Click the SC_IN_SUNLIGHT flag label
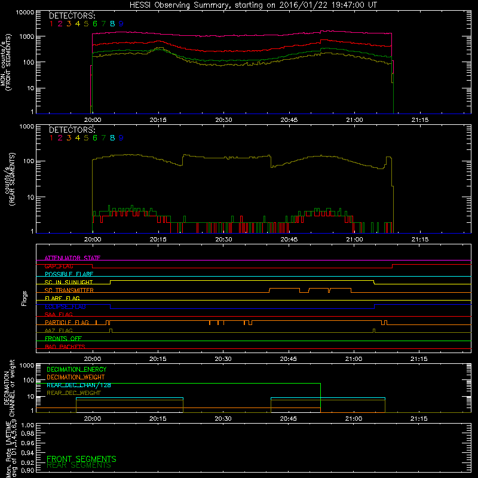Image resolution: width=478 pixels, height=478 pixels. [x=69, y=282]
